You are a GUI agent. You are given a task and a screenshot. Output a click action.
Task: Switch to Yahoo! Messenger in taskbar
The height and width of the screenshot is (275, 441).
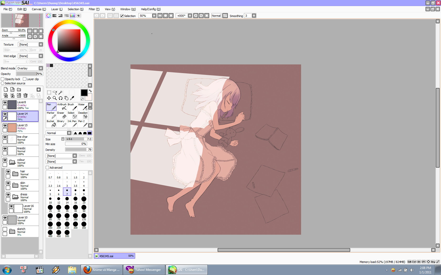pos(144,269)
